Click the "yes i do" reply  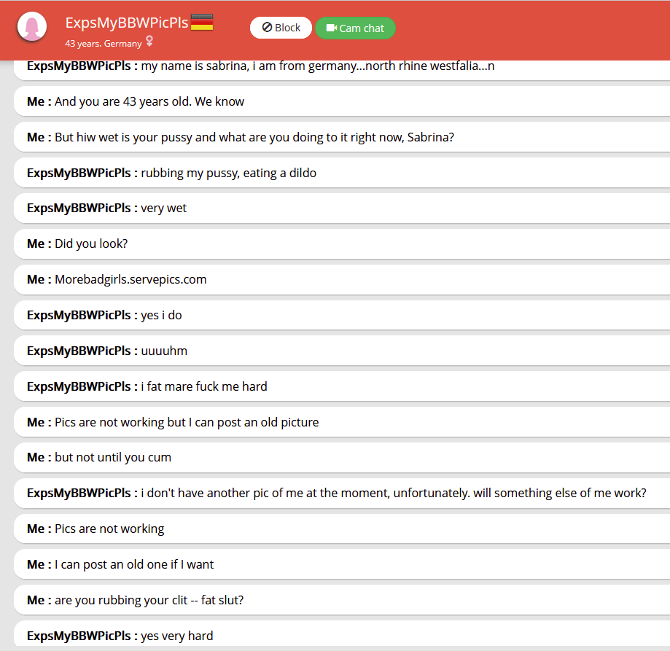tap(161, 315)
